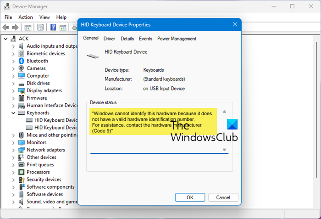
Task: Expand the Security devices node
Action: click(13, 180)
